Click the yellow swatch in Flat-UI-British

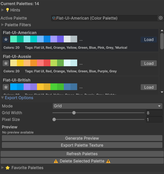coord(40,87)
